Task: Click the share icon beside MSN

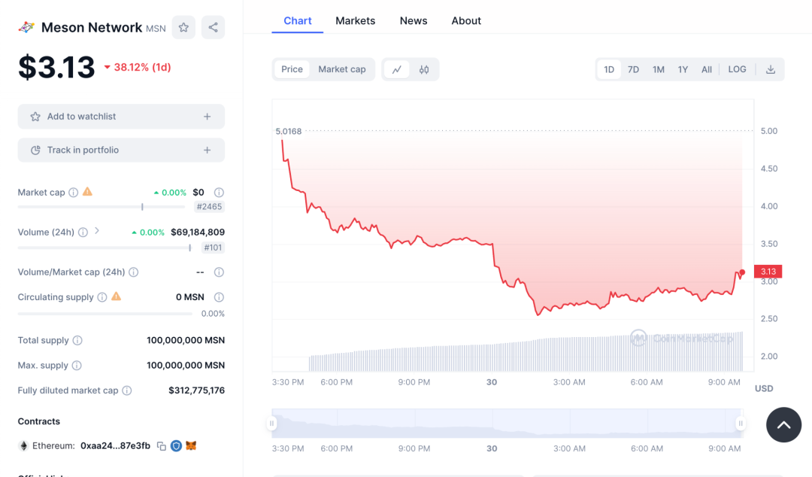Action: [213, 28]
